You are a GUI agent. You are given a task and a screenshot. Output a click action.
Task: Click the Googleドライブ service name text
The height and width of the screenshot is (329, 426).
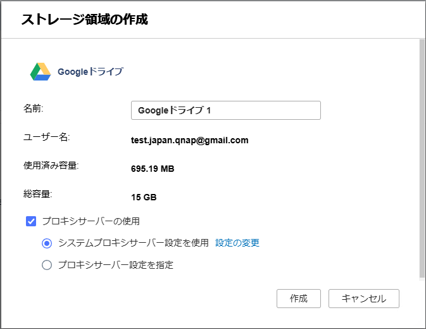click(90, 72)
